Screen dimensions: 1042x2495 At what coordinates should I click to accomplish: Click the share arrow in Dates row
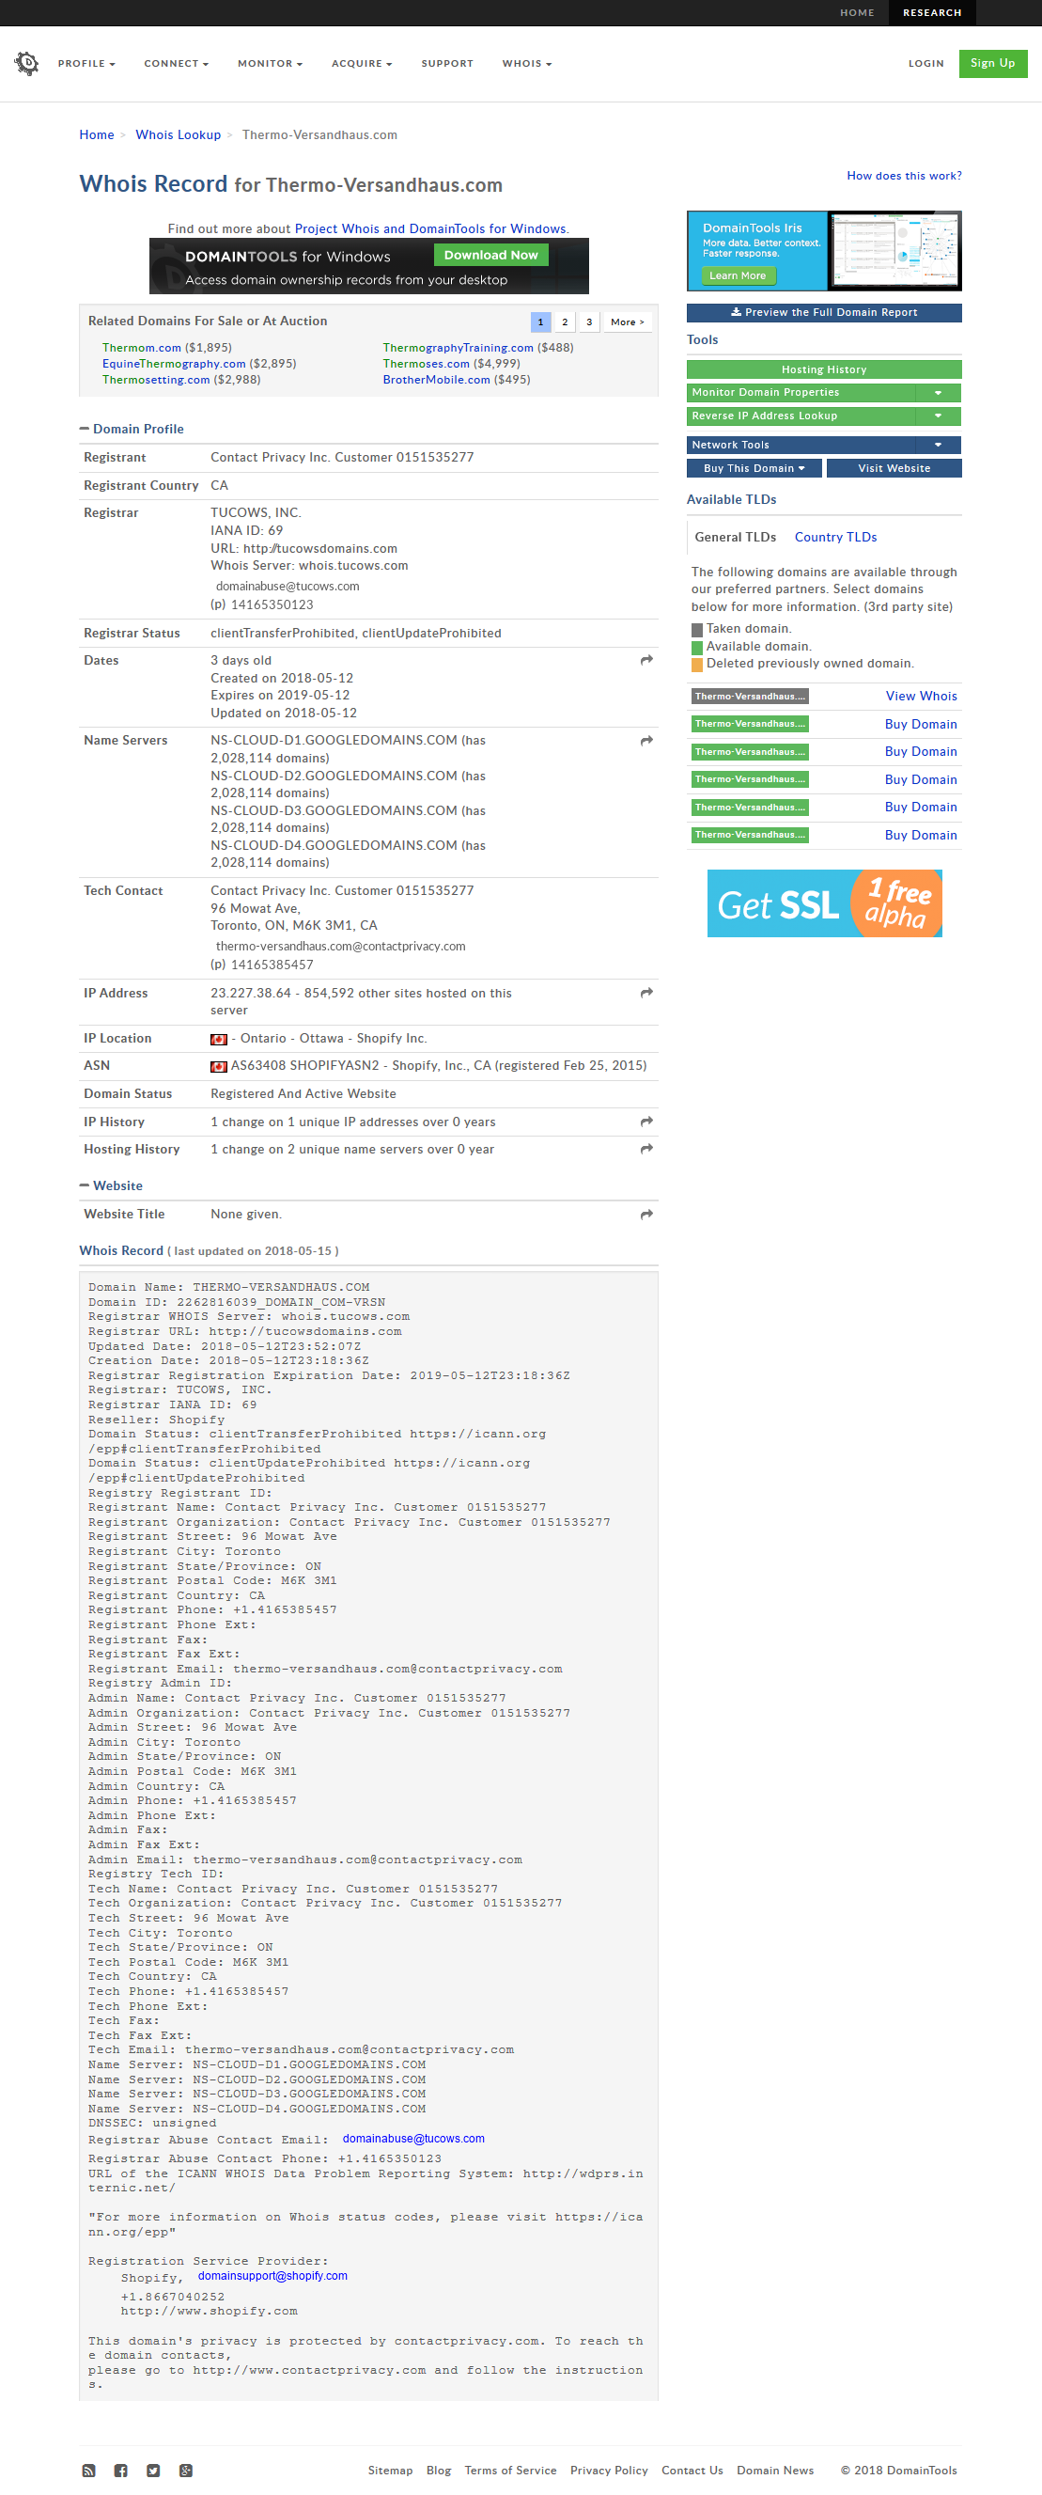646,661
